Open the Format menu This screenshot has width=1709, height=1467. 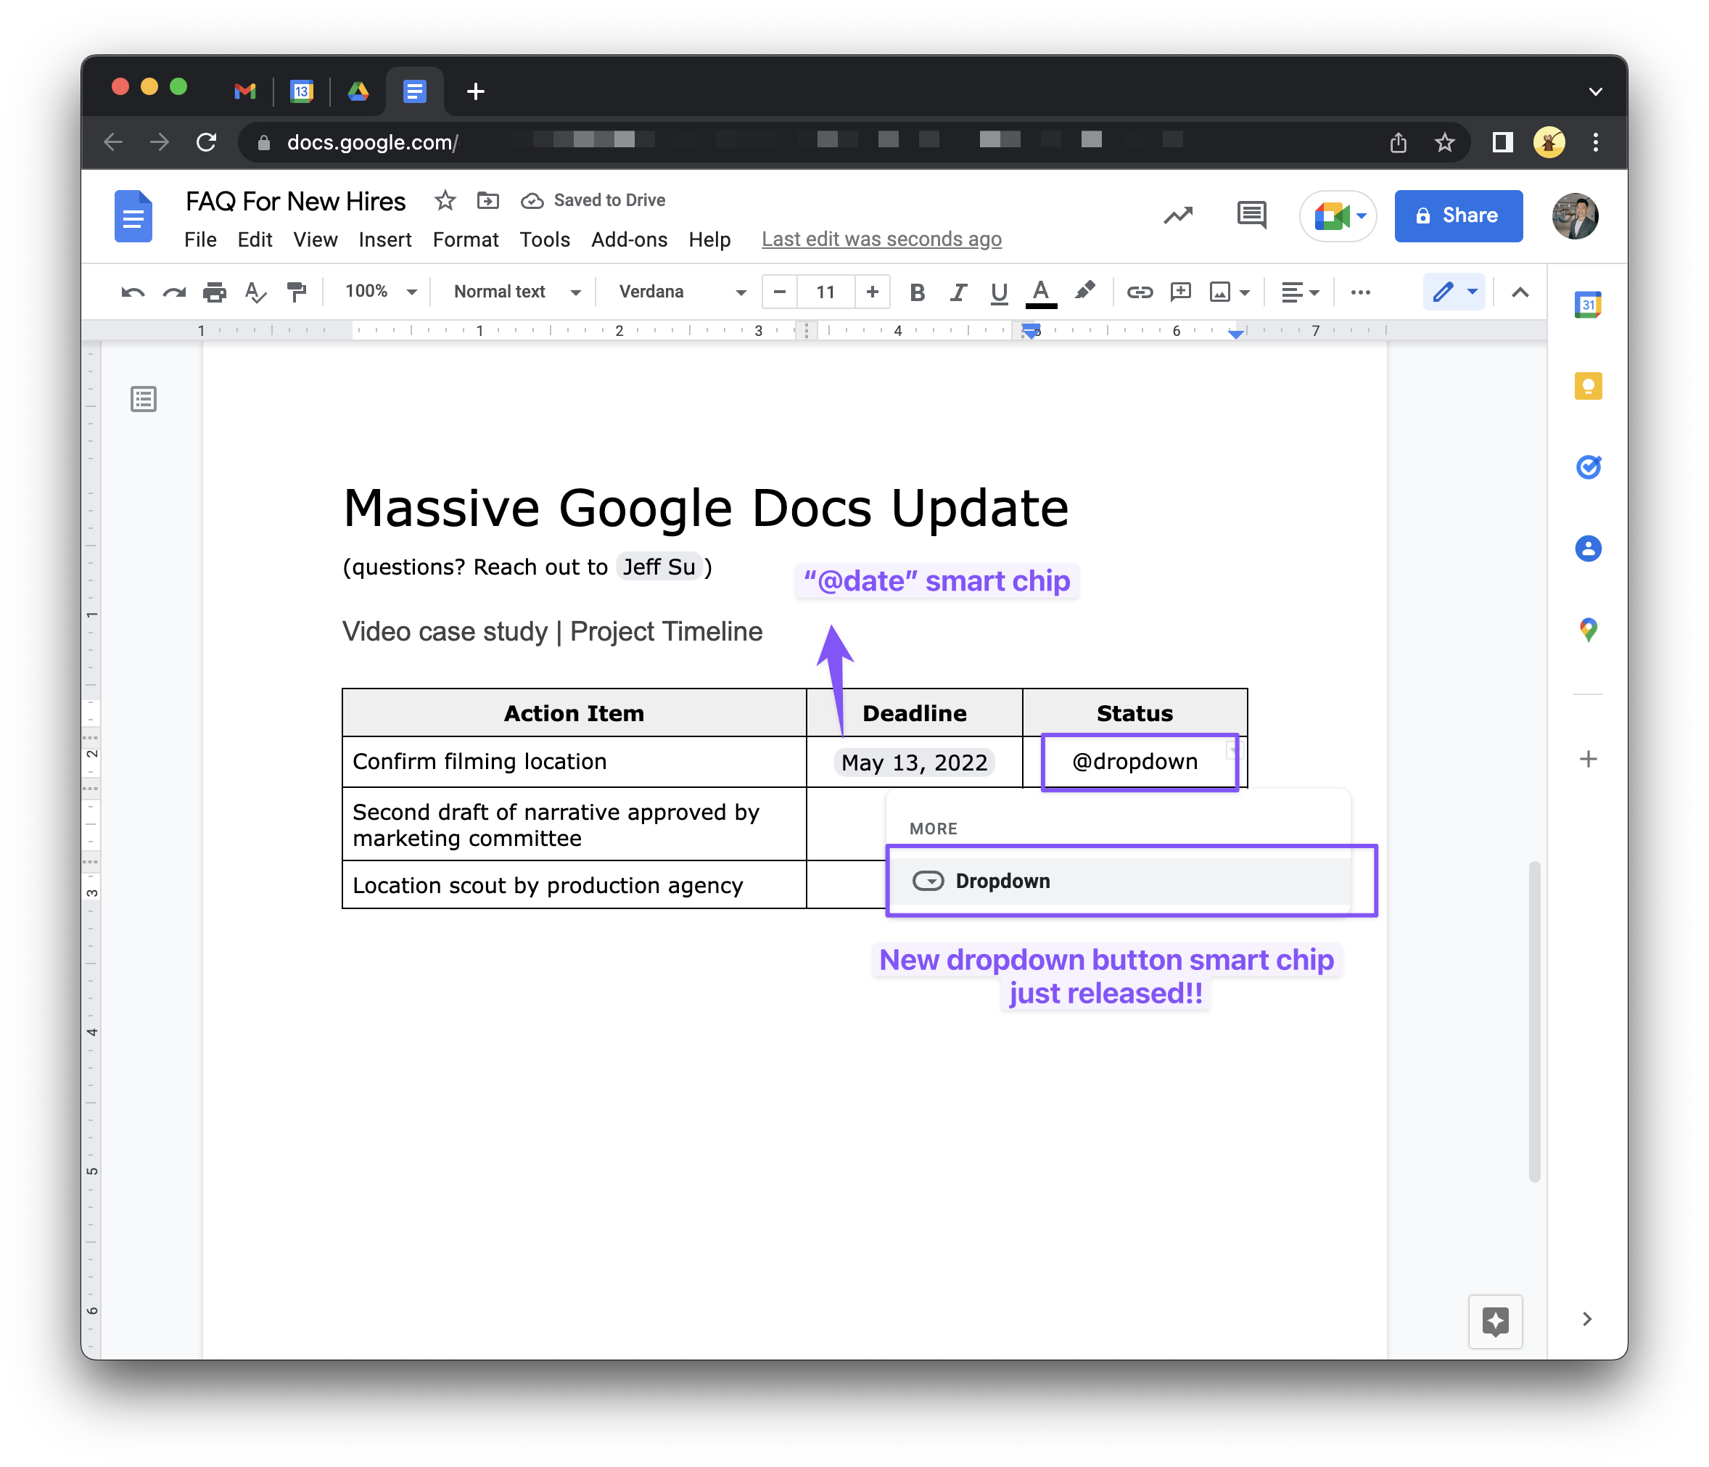466,240
